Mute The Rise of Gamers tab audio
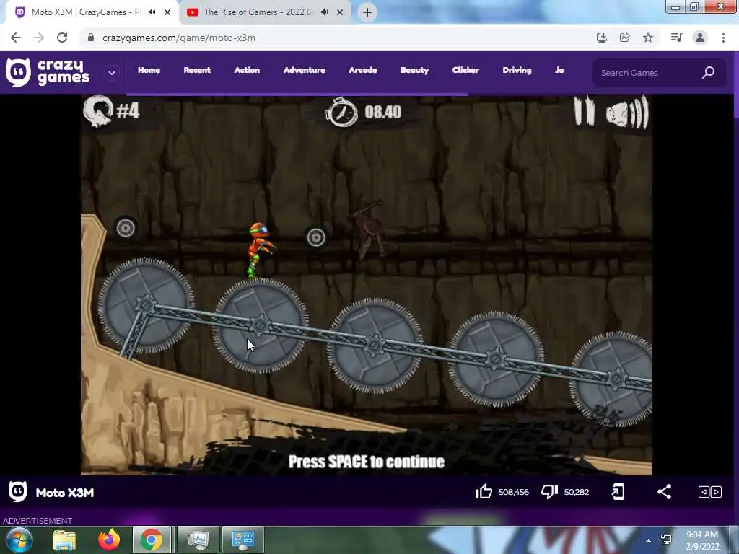Viewport: 739px width, 554px height. click(324, 12)
